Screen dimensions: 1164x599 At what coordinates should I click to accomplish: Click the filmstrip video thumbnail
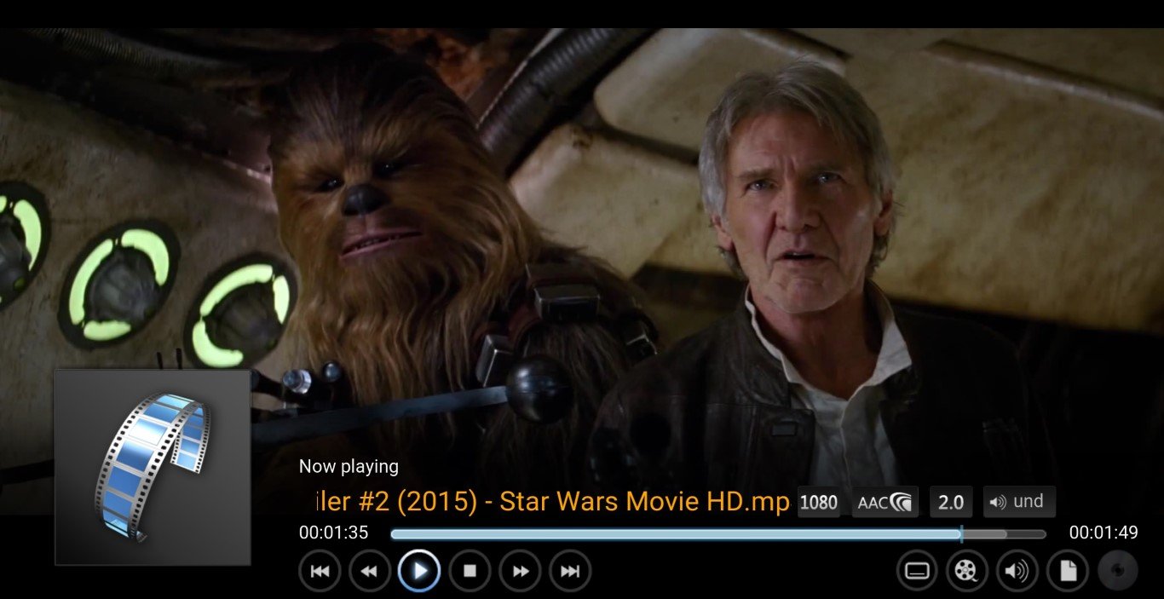coord(153,467)
